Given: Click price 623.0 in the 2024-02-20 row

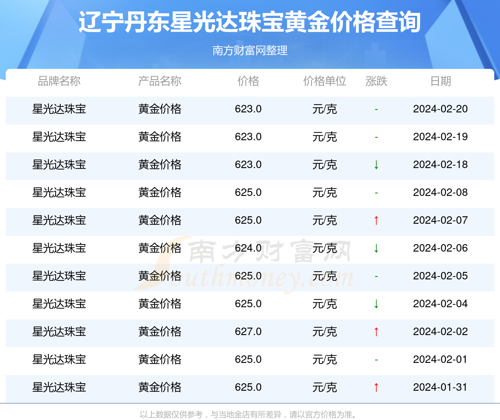Looking at the screenshot, I should tap(248, 109).
